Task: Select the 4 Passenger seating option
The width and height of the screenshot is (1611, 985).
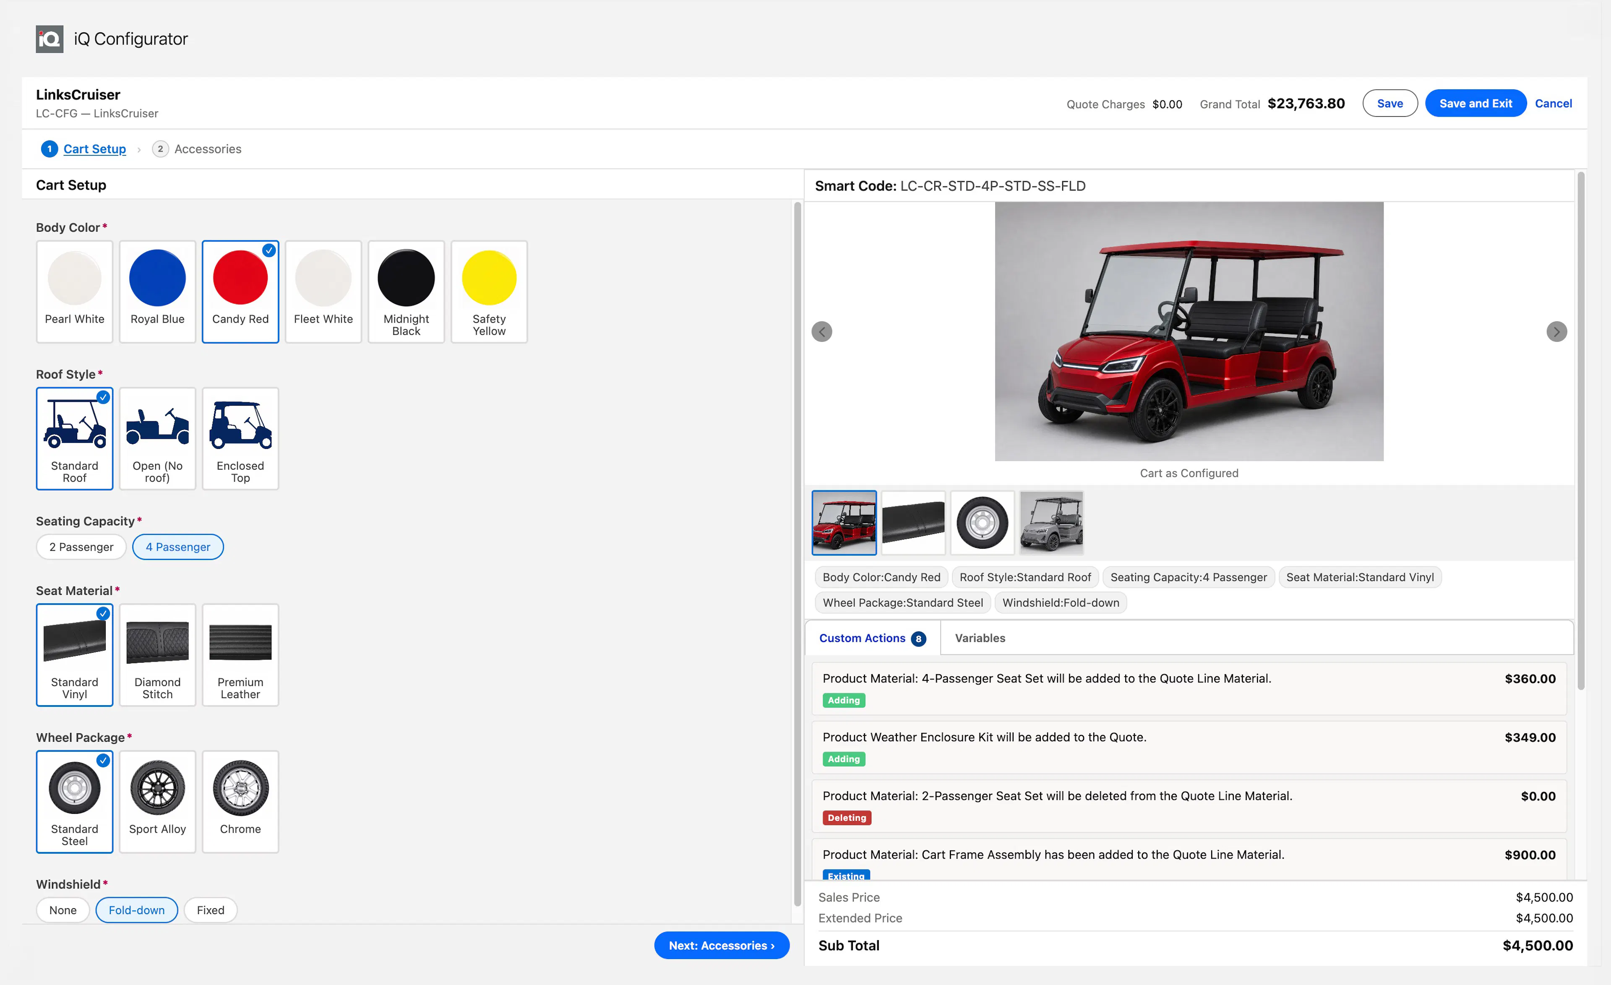Action: click(178, 547)
